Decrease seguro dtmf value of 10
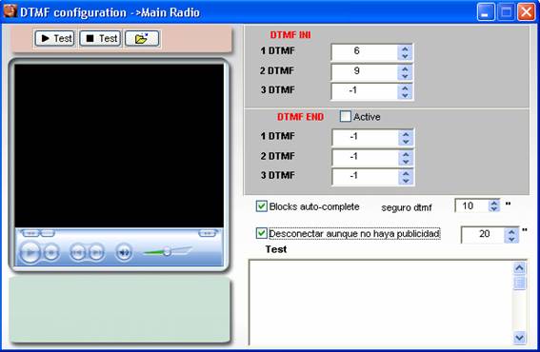 [494, 208]
